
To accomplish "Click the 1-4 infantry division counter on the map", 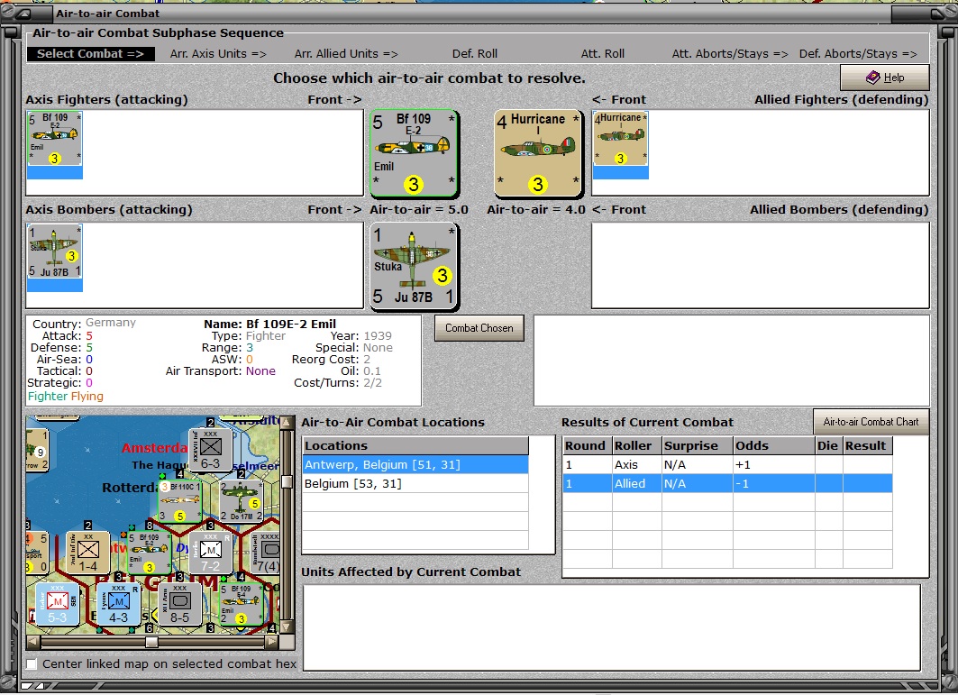I will click(87, 553).
